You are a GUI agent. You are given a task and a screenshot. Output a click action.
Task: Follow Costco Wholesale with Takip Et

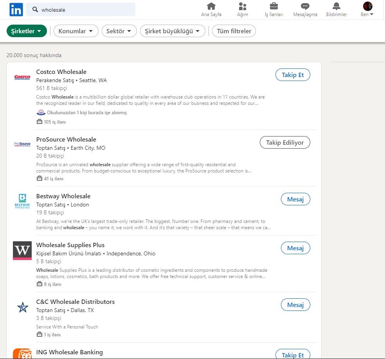coord(293,75)
